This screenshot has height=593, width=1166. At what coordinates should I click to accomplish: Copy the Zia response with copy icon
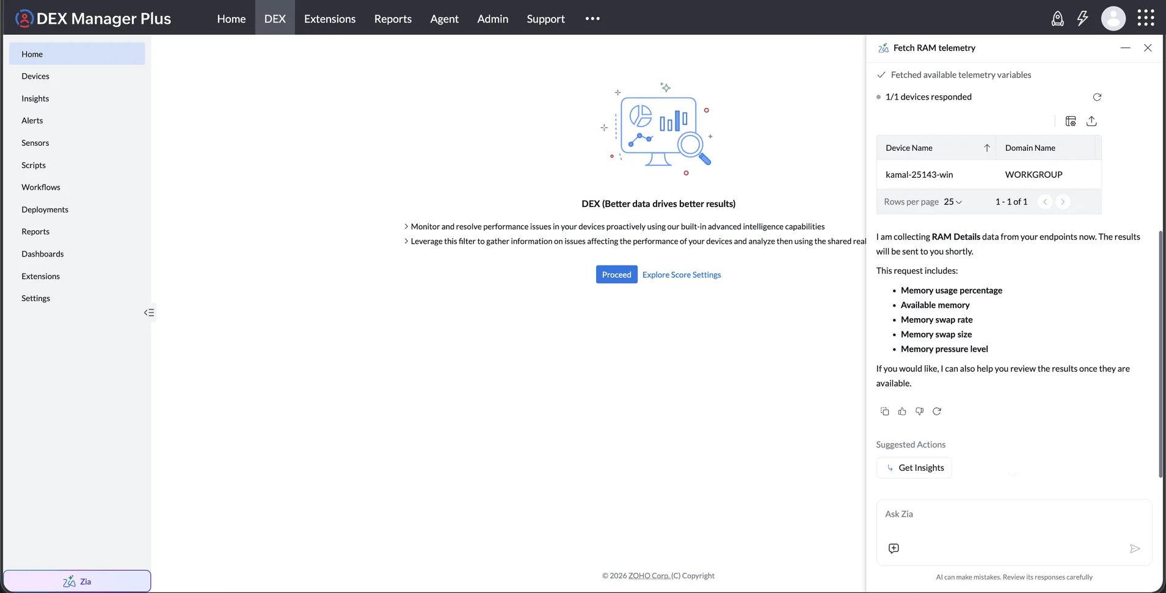pyautogui.click(x=884, y=411)
